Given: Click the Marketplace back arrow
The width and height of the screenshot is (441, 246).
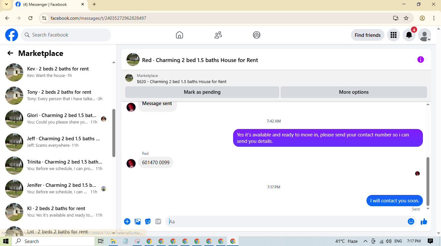Looking at the screenshot, I should point(10,53).
